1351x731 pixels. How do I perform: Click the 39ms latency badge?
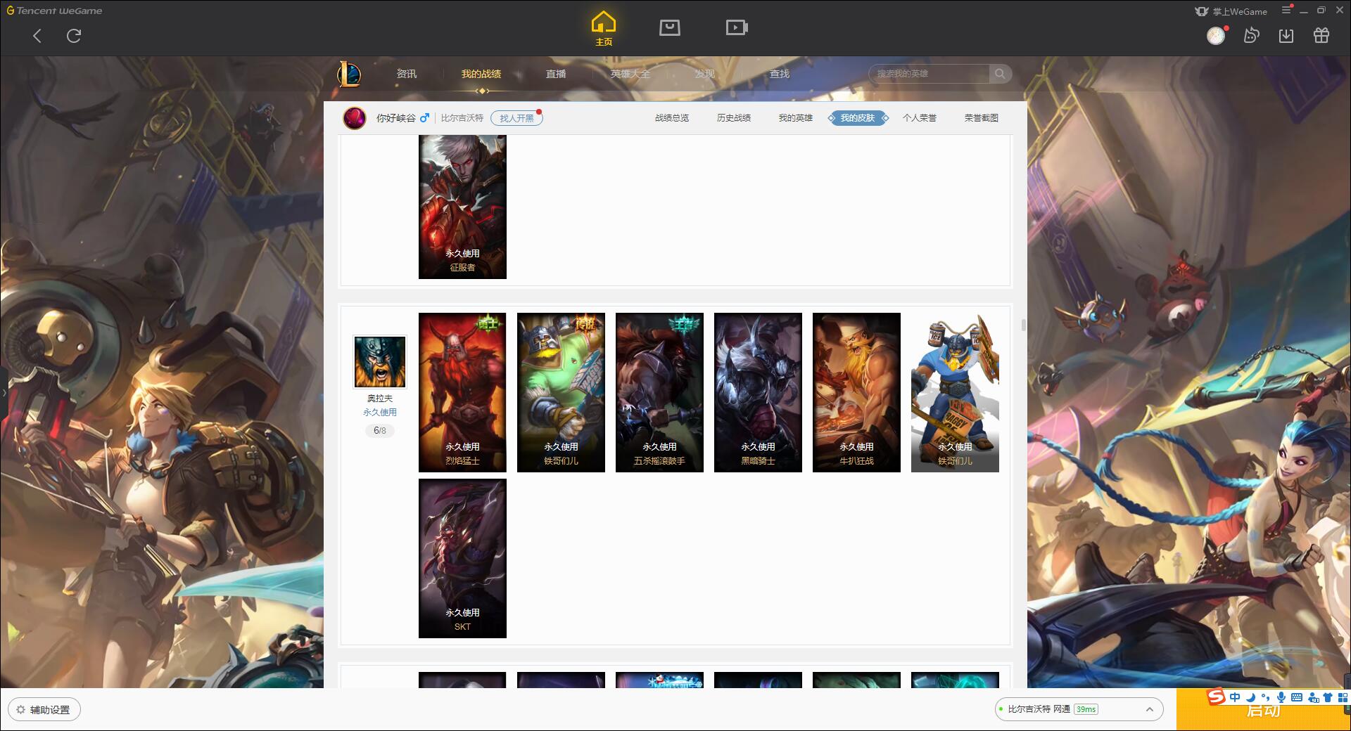(x=1086, y=709)
